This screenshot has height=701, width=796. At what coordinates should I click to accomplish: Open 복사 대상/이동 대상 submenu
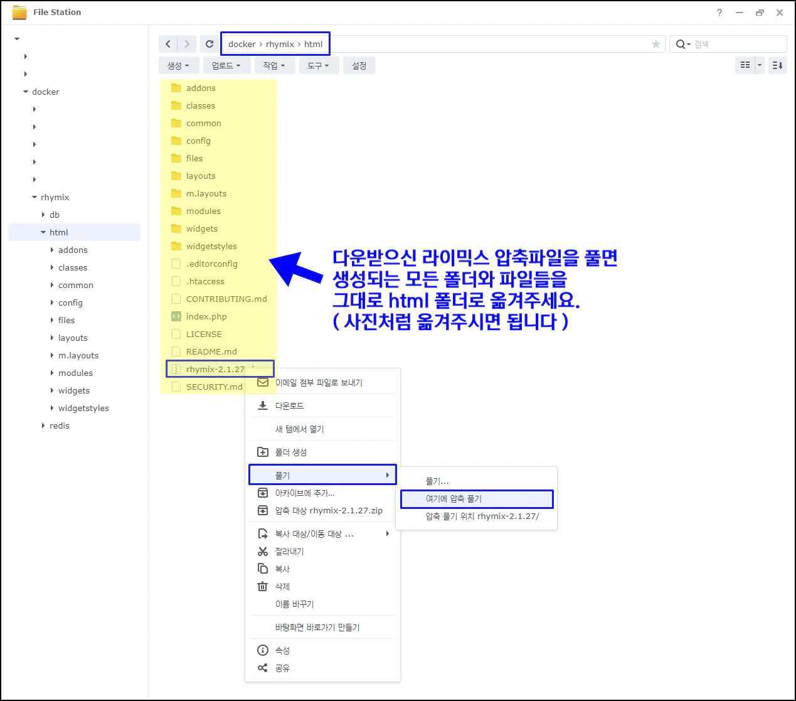point(323,533)
